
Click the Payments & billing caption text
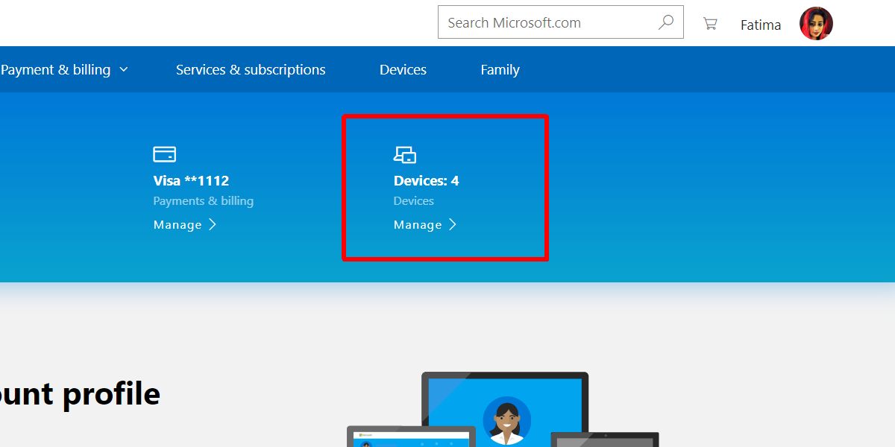click(203, 201)
